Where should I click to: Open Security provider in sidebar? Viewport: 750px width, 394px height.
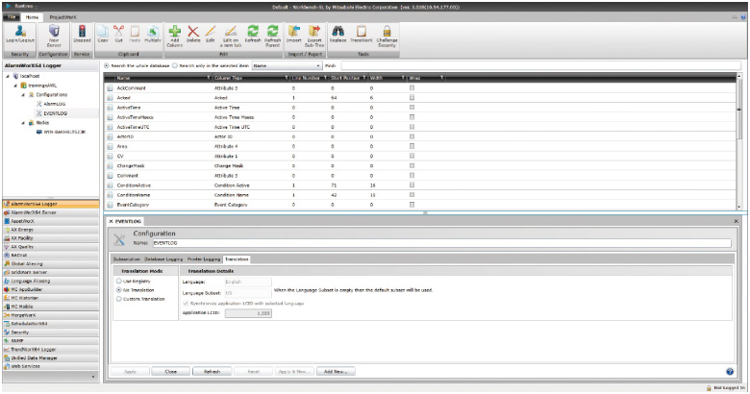[51, 332]
